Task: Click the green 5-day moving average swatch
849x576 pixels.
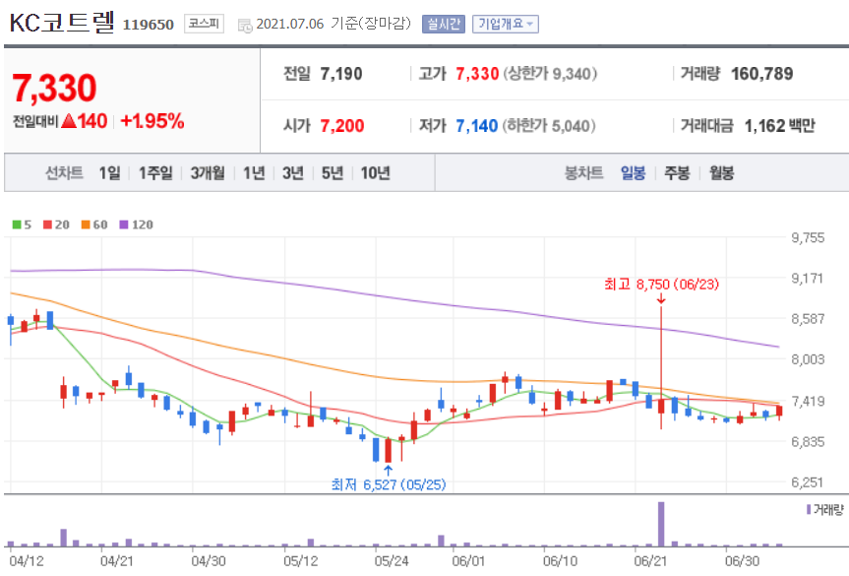Action: 17,224
